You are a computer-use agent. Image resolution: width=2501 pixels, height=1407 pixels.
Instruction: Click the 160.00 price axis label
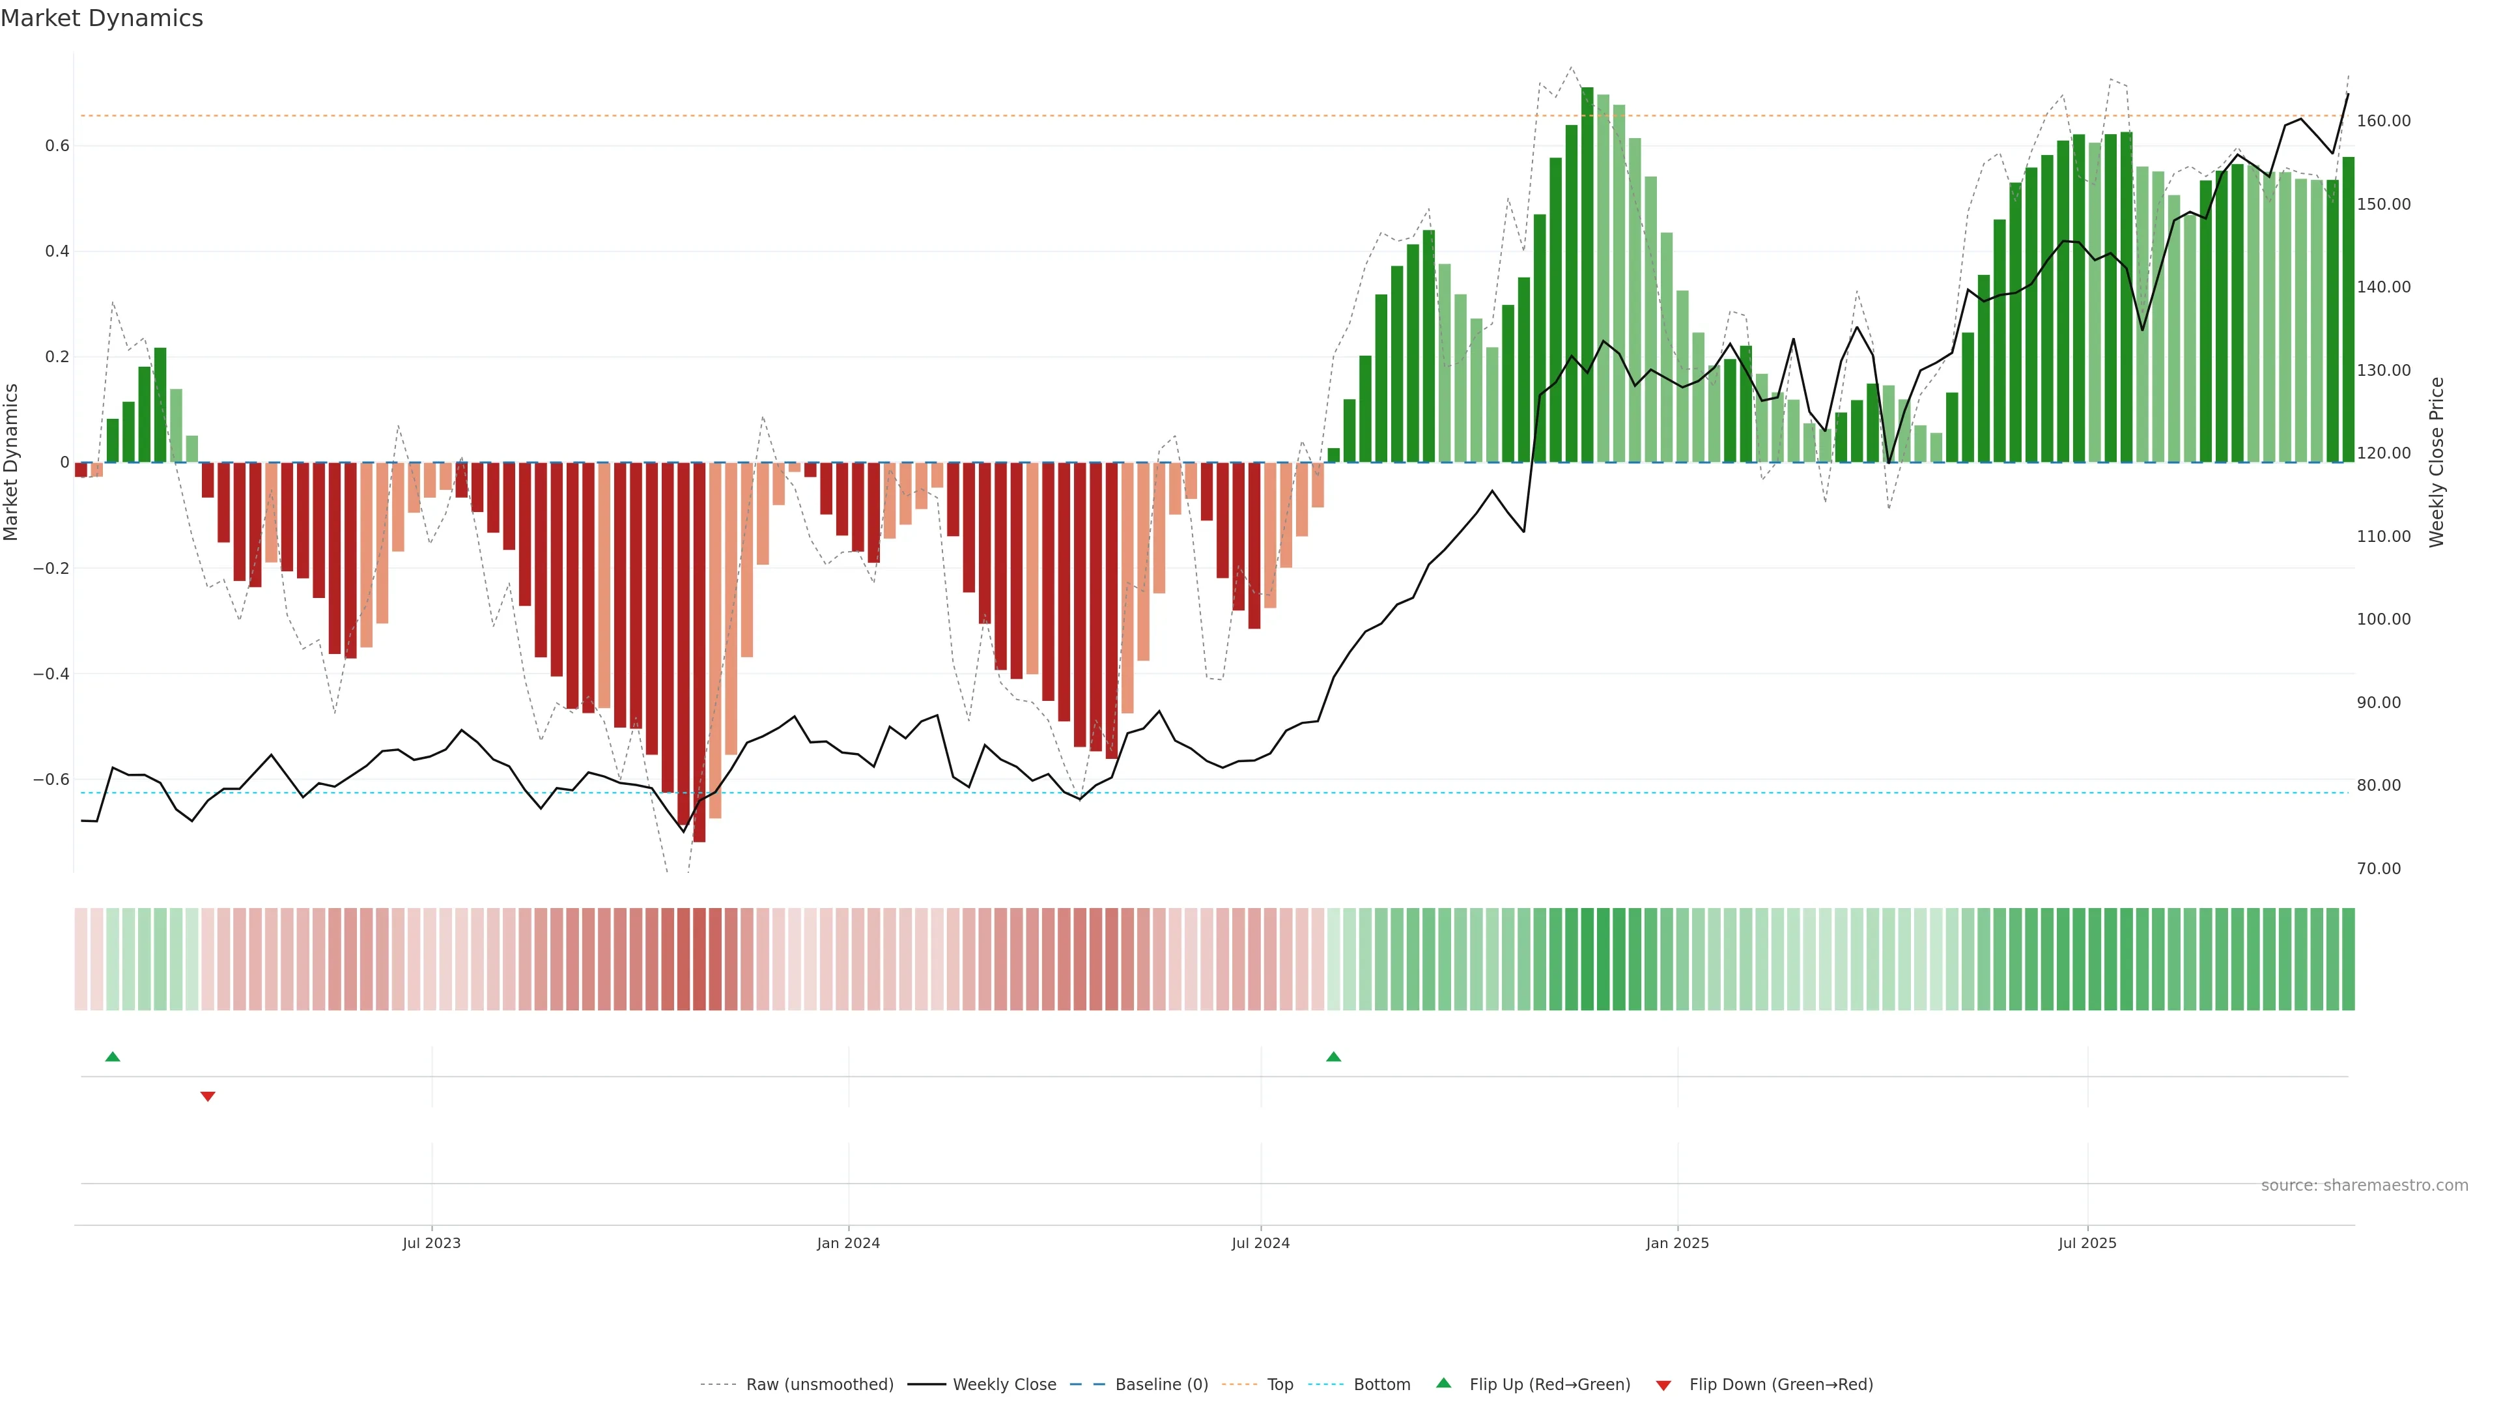click(x=2384, y=121)
